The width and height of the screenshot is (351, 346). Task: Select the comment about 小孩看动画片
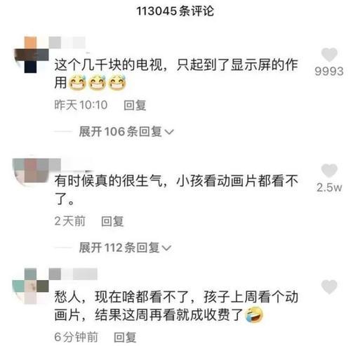coord(176,189)
